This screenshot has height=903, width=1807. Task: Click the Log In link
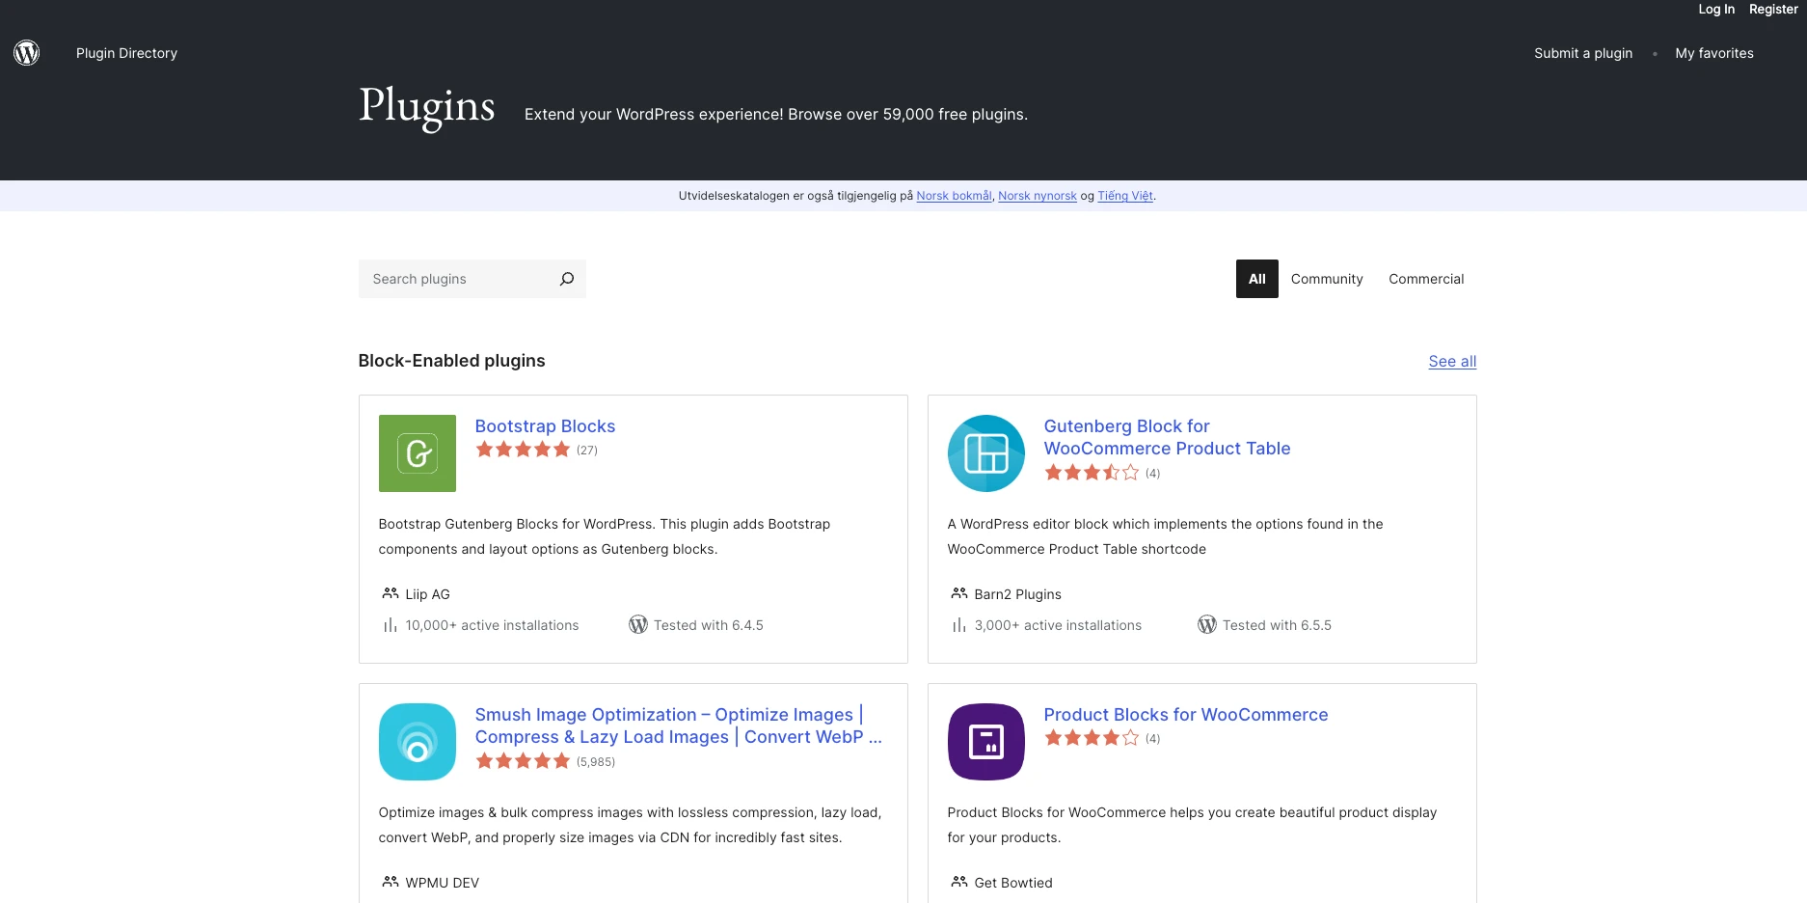tap(1716, 9)
